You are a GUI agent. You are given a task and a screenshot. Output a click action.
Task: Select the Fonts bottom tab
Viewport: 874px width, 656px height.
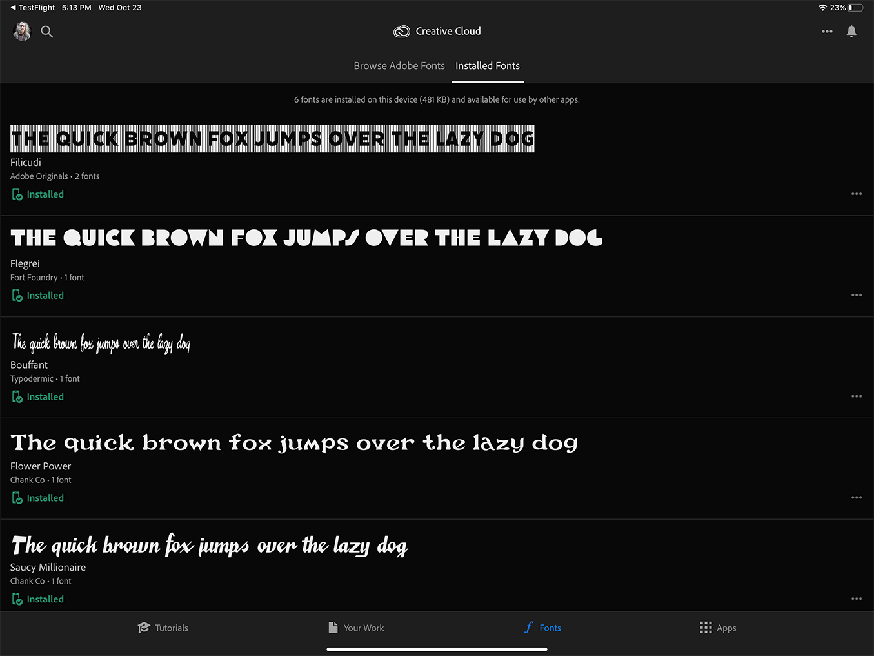pos(542,628)
